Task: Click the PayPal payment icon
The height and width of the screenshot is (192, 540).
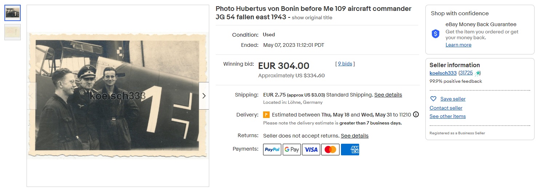Action: pyautogui.click(x=272, y=150)
